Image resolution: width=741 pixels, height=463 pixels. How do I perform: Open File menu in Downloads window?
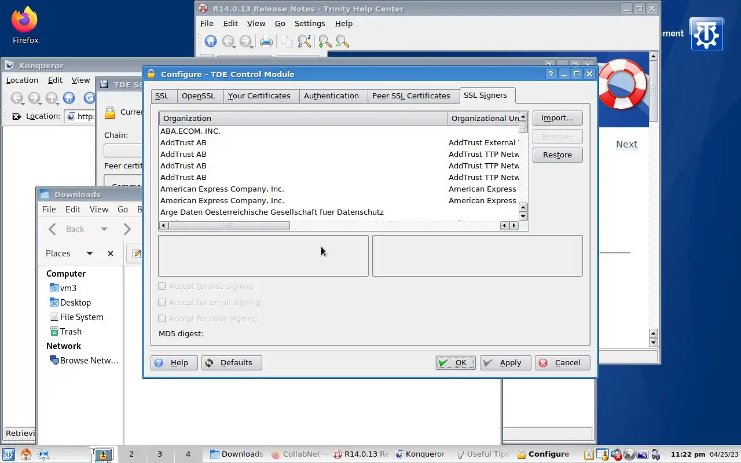49,210
